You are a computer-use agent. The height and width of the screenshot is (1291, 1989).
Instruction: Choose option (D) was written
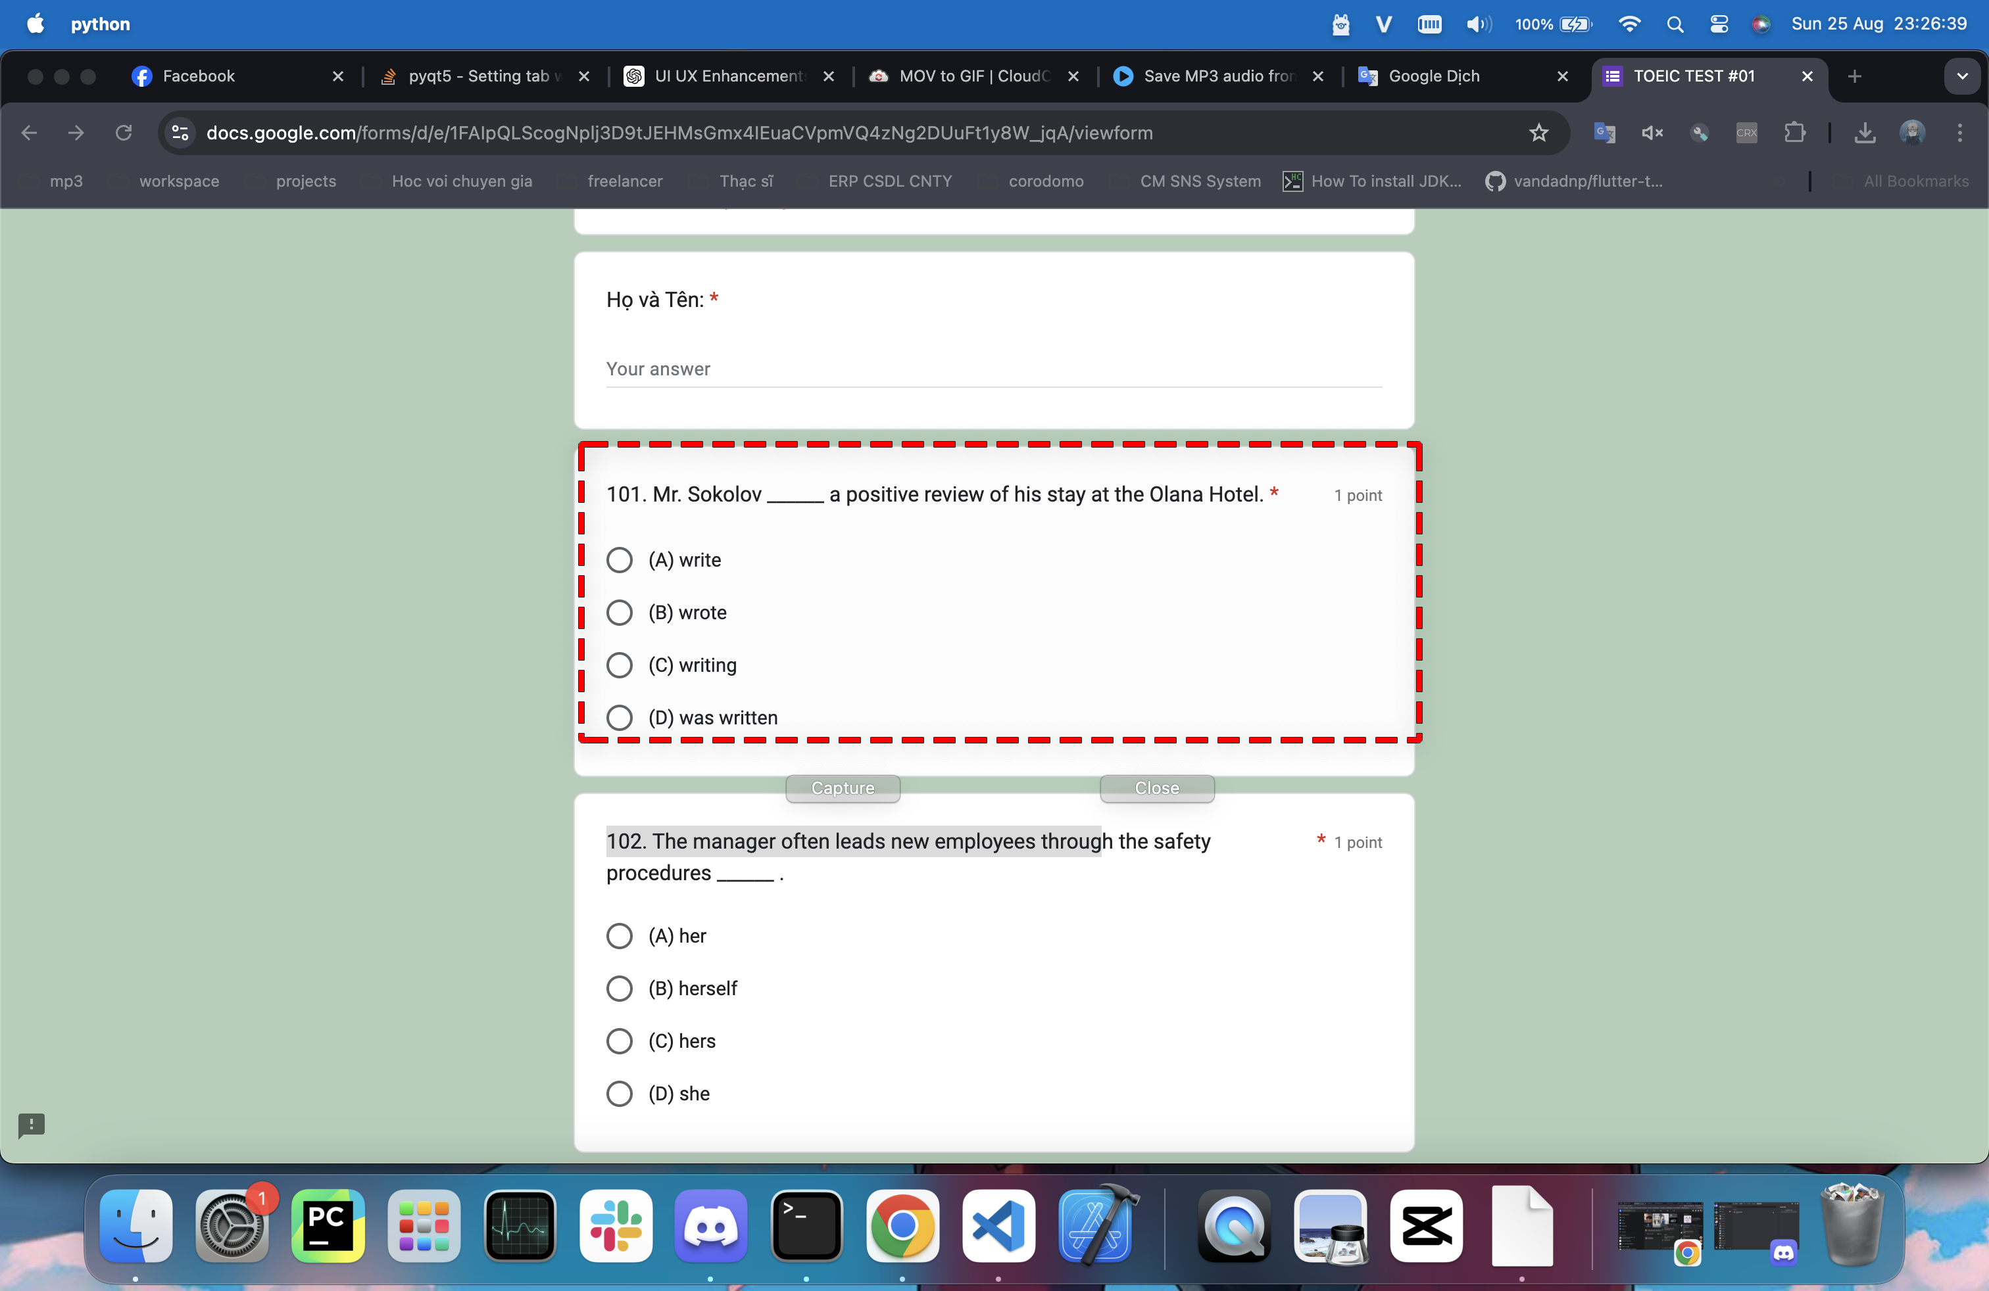[x=620, y=718]
